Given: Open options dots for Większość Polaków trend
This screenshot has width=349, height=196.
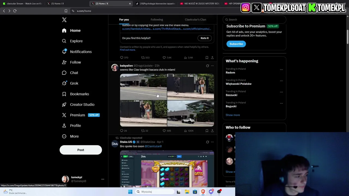Looking at the screenshot, I should pos(281,81).
